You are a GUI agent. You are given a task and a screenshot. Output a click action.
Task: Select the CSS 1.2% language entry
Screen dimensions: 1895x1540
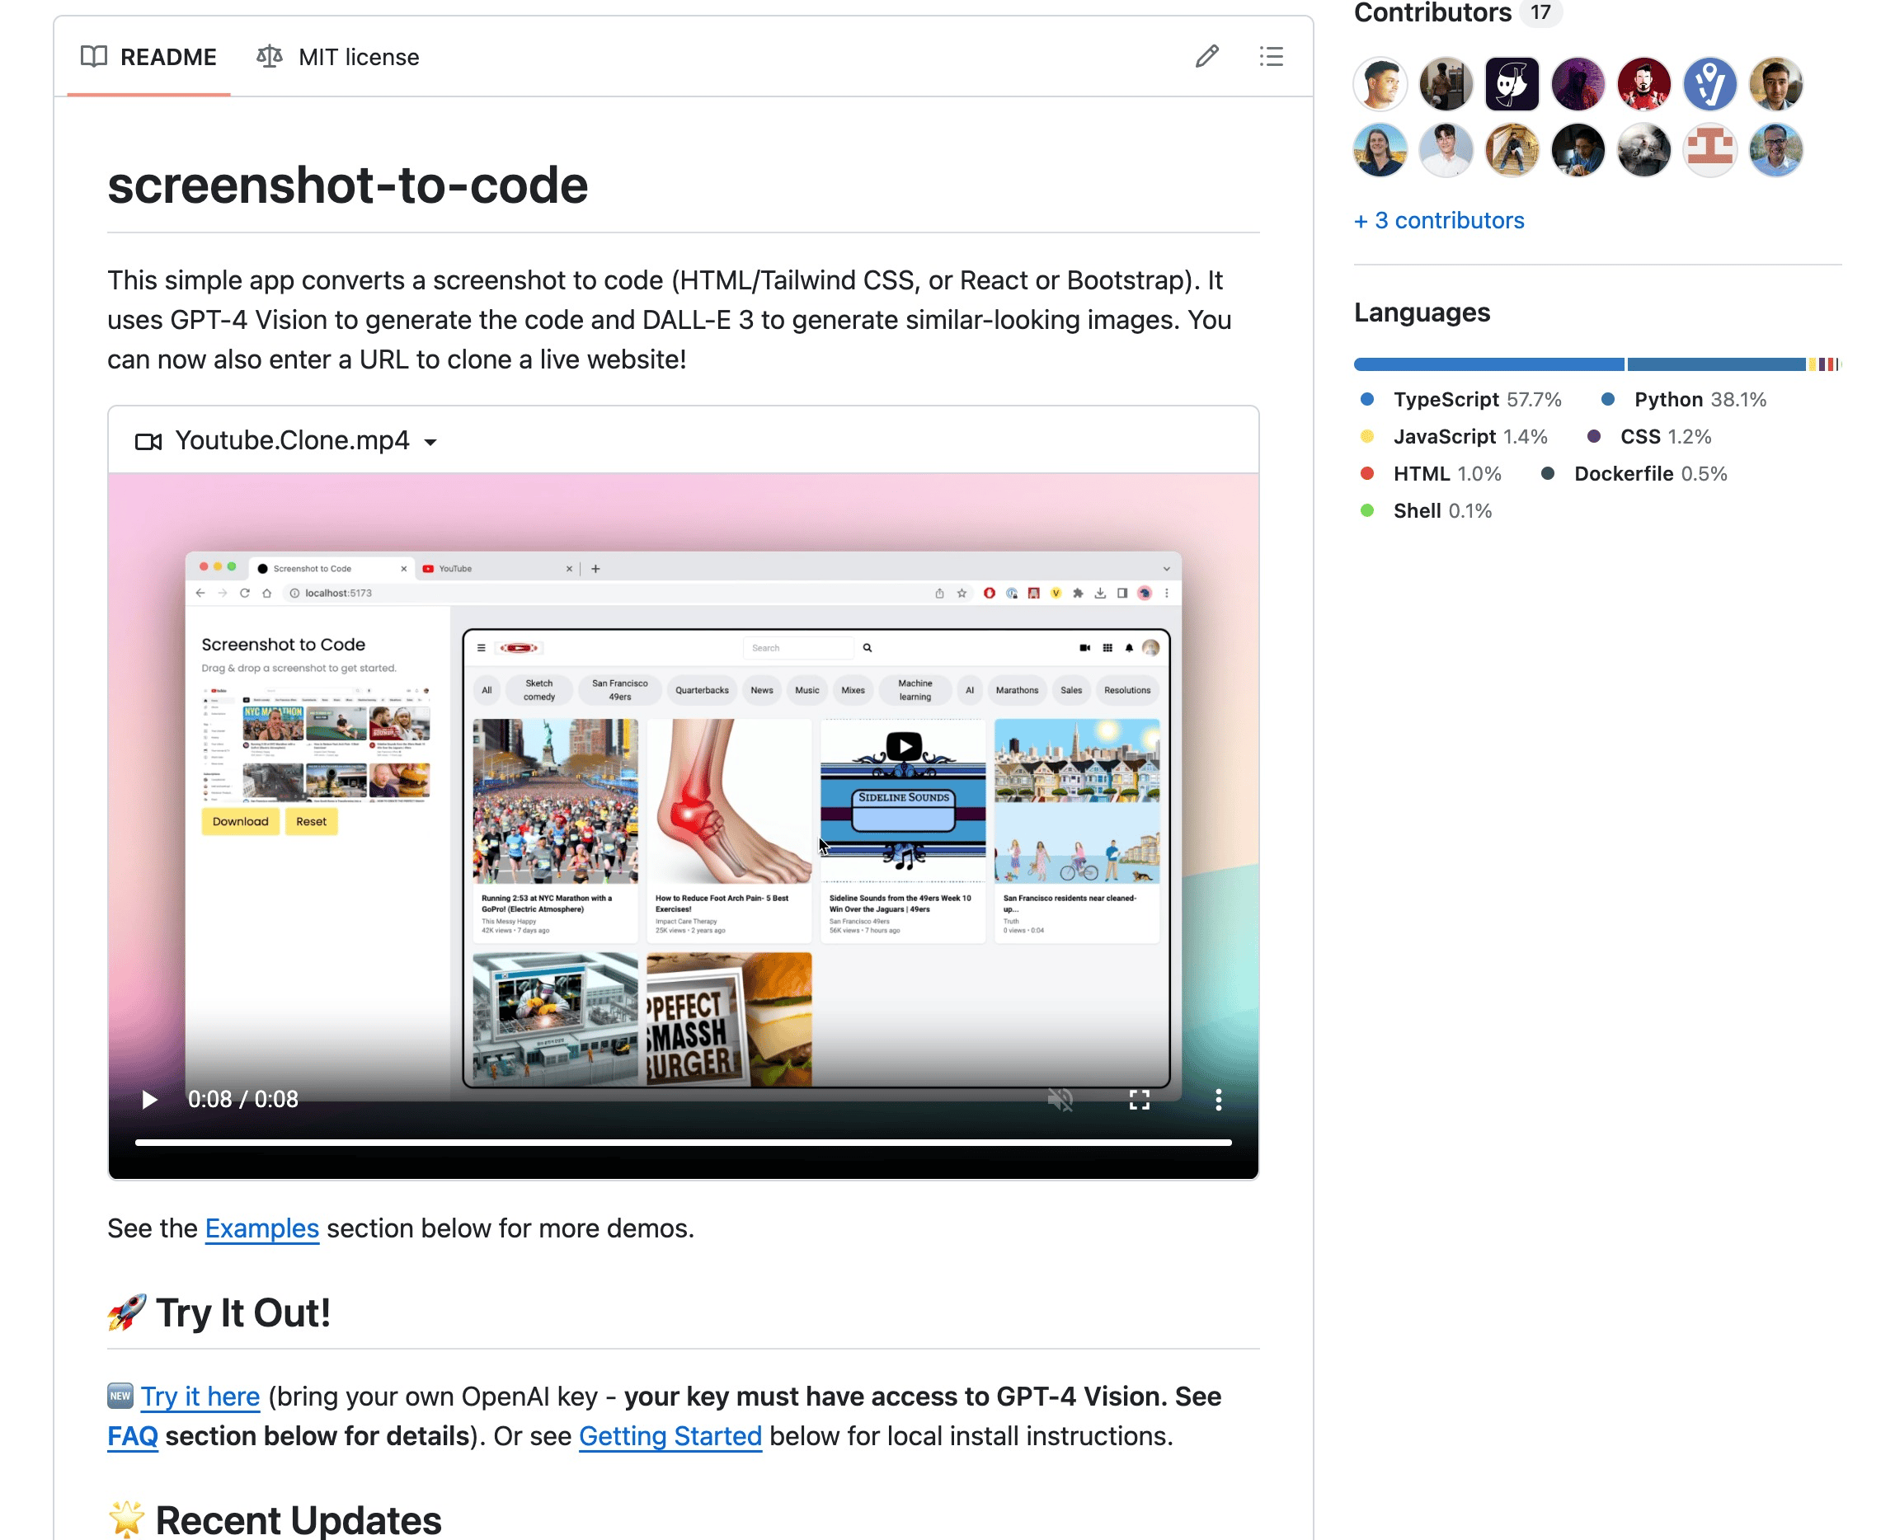[1649, 436]
